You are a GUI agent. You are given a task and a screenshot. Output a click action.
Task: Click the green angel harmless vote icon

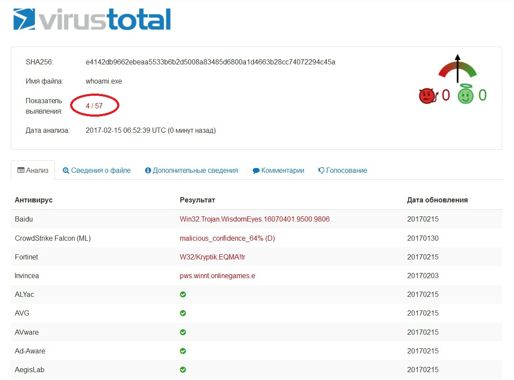tap(466, 94)
